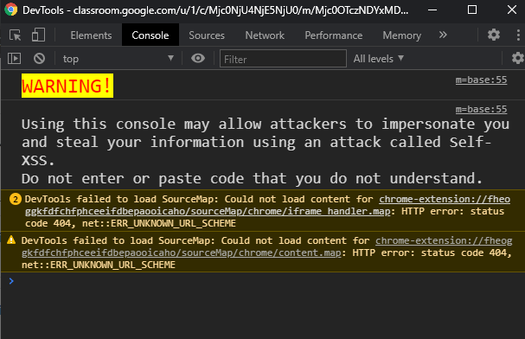This screenshot has width=525, height=339.
Task: Maximize the DevTools window
Action: [x=472, y=10]
